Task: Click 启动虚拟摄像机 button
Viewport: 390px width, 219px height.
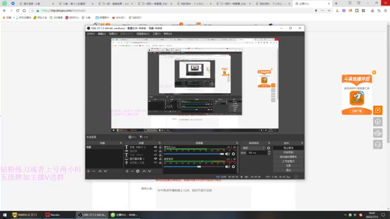Action: point(288,157)
